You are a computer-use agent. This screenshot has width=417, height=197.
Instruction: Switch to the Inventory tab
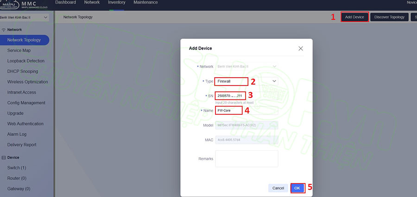(x=116, y=2)
